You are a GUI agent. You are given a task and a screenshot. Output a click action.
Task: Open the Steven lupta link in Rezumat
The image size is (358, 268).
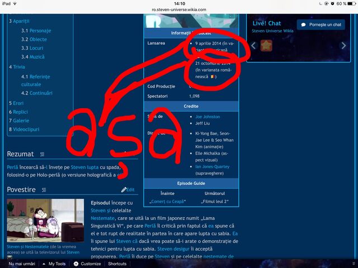pos(84,167)
